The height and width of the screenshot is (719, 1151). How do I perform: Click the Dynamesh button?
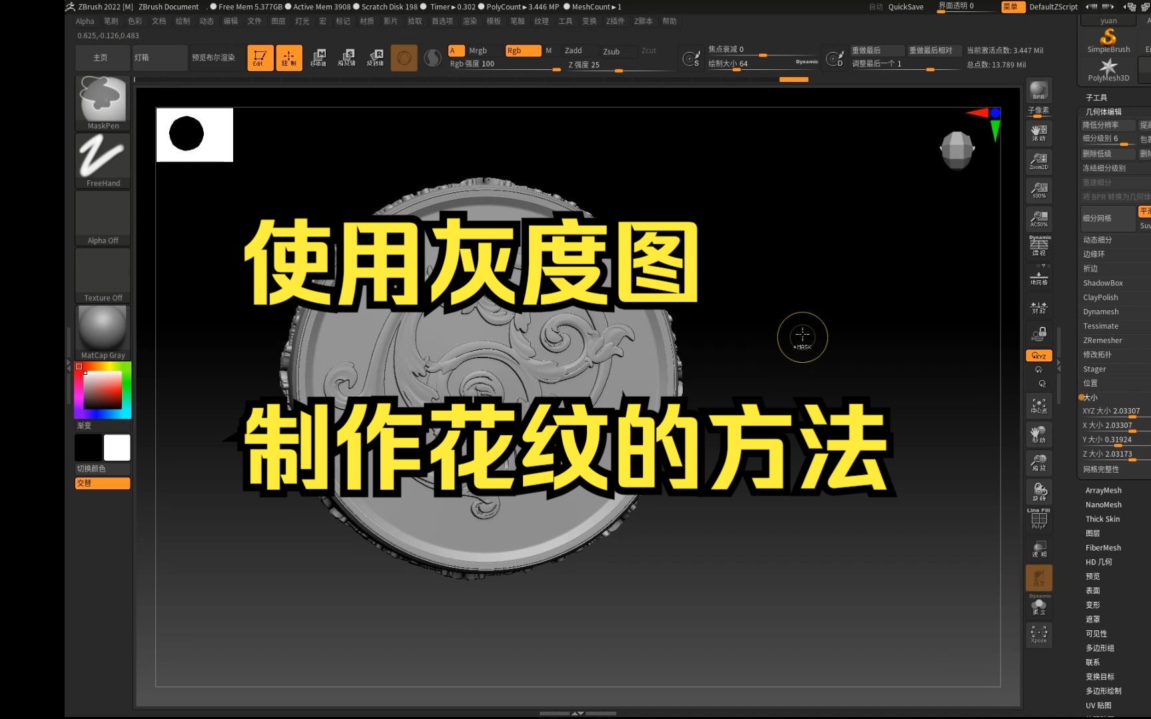1099,311
